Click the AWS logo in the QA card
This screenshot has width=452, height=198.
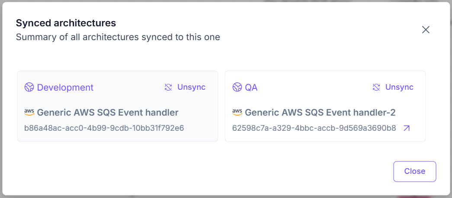point(237,113)
